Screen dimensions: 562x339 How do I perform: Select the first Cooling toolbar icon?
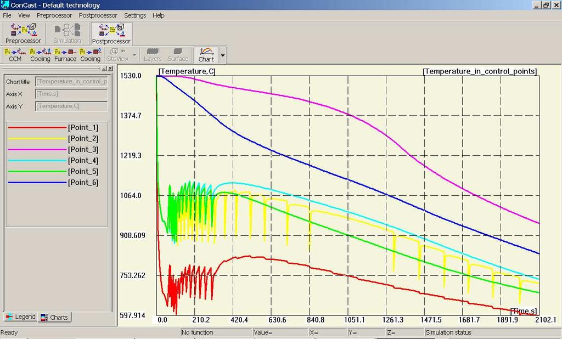pyautogui.click(x=40, y=55)
